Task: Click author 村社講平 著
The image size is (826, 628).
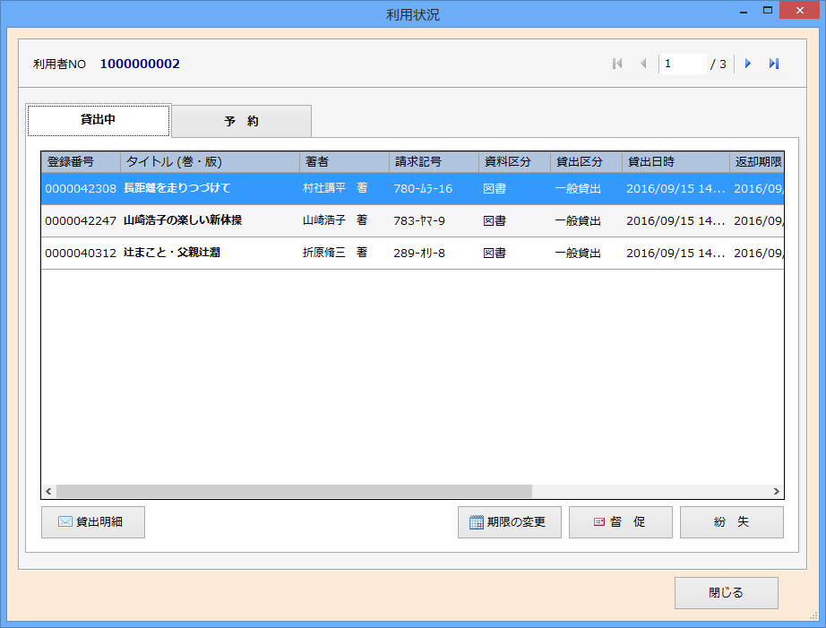Action: coord(335,188)
